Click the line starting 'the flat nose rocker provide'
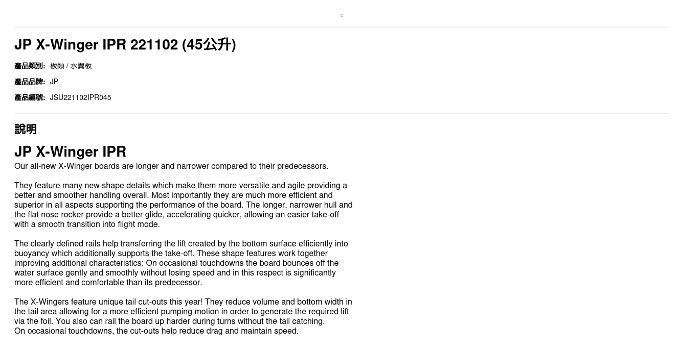Image resolution: width=679 pixels, height=351 pixels. (176, 215)
